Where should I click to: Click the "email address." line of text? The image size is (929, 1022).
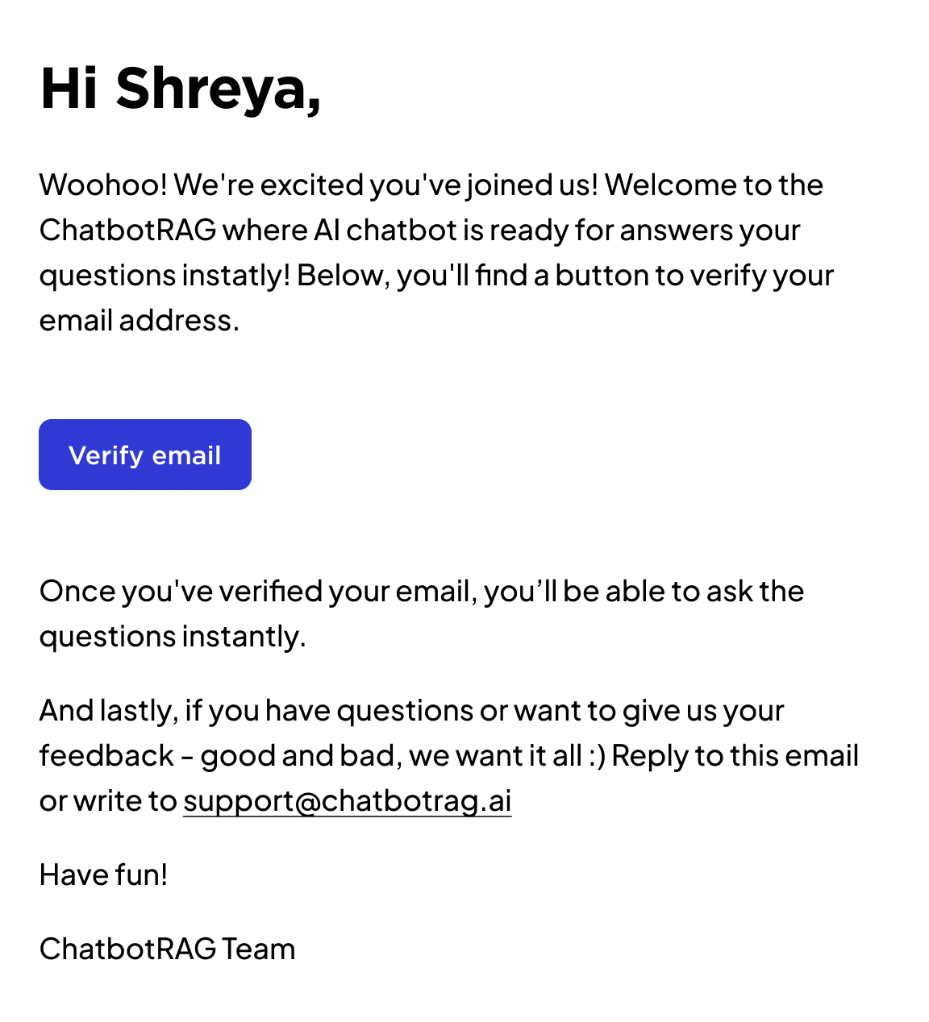pos(140,321)
